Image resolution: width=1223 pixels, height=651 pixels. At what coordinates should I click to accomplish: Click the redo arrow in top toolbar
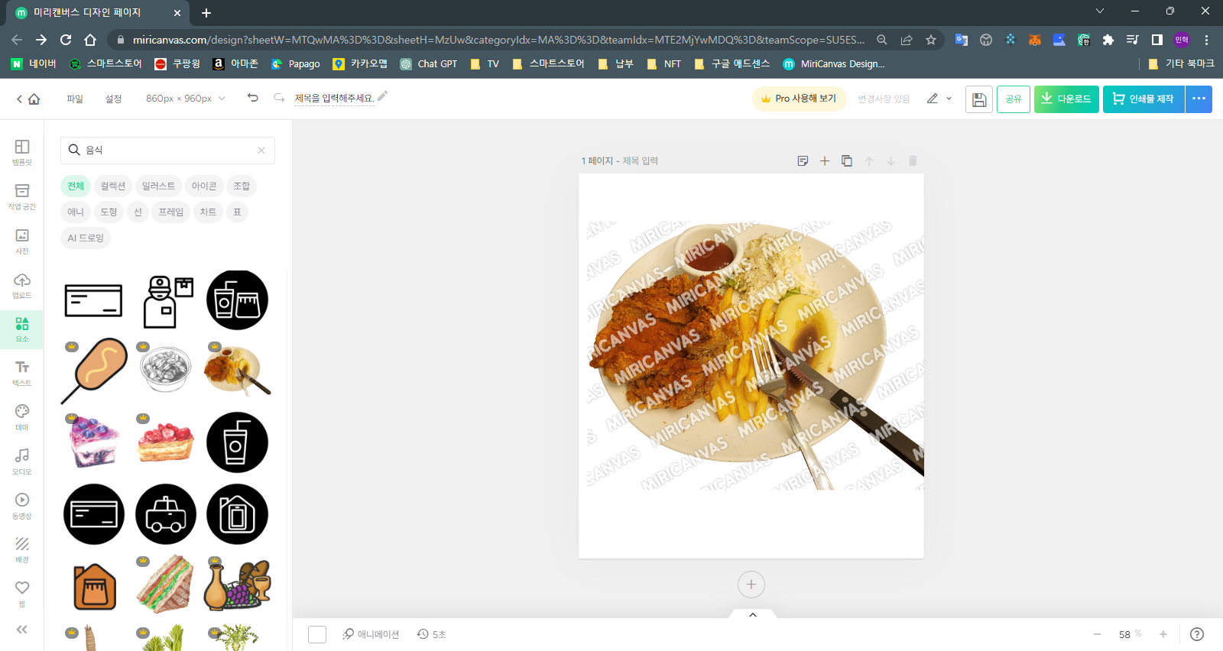point(279,98)
